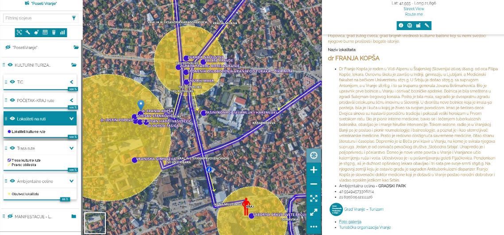Click the zoom in plus button on map
The image size is (504, 235).
pos(314,170)
